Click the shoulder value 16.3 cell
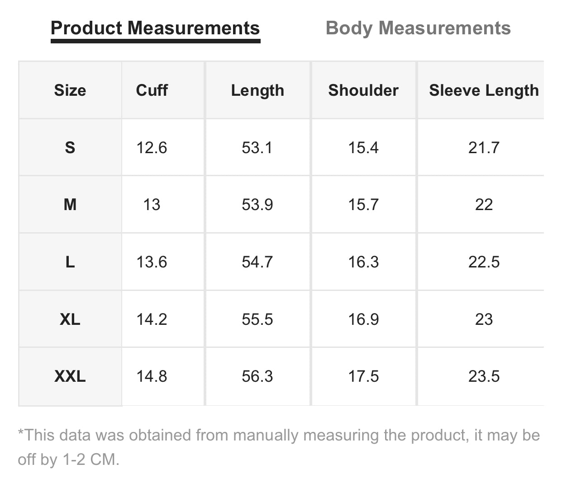Screen dimensions: 562x492 coord(363,262)
